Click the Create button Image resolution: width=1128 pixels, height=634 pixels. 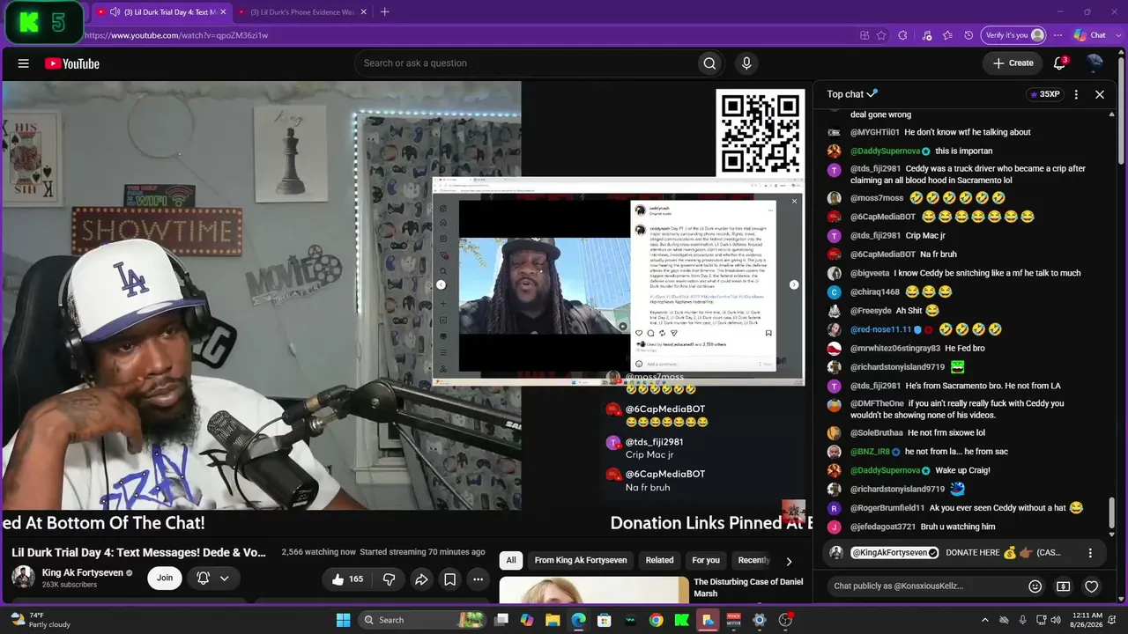1013,63
